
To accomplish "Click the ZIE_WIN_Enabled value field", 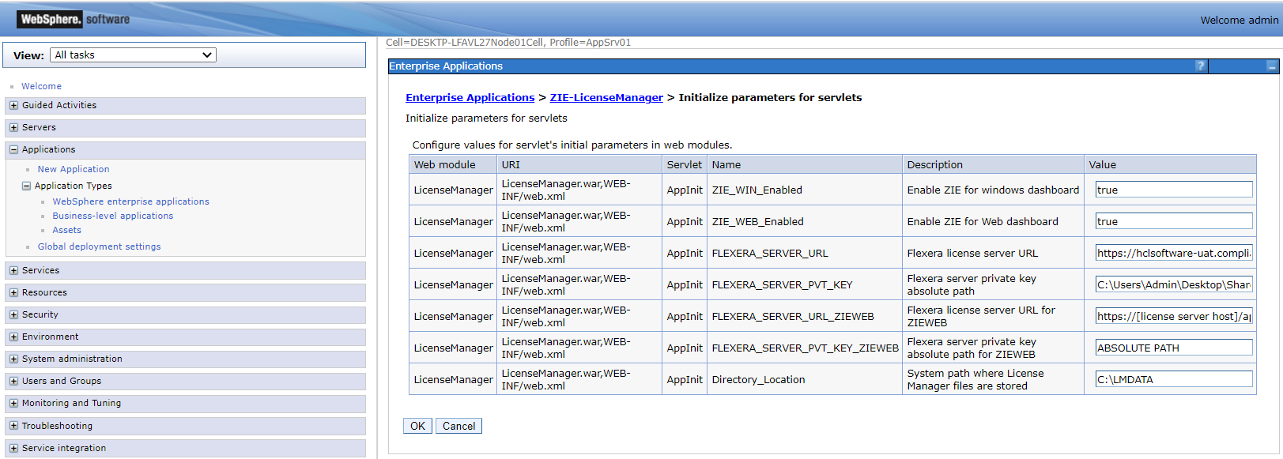I will pyautogui.click(x=1173, y=190).
